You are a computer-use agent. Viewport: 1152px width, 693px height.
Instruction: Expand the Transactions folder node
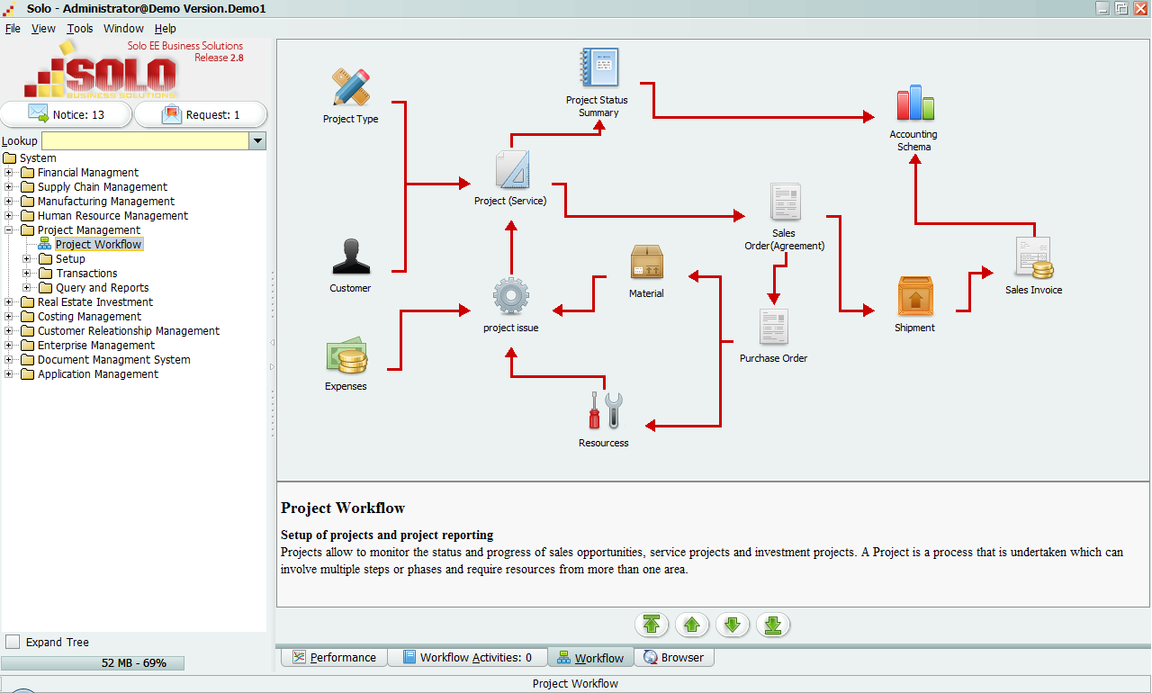coord(27,274)
